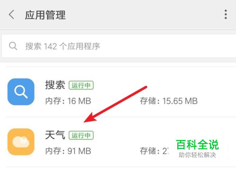Tap the 运行中 badge next to 天气

point(81,135)
